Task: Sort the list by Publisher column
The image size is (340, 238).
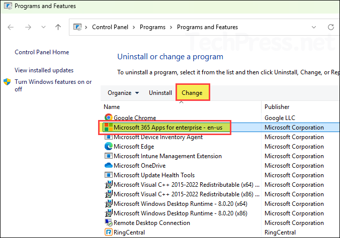Action: coord(277,107)
